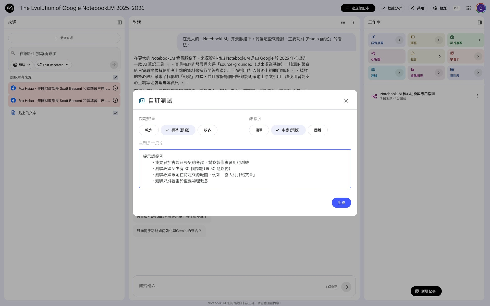Expand 簡報 customization chevron
Viewport: 490px width, 306px height.
pyautogui.click(x=439, y=40)
